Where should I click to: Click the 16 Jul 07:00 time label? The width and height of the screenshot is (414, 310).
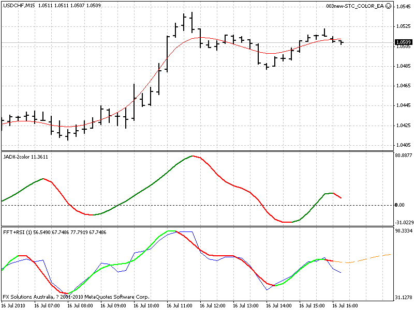(47, 306)
